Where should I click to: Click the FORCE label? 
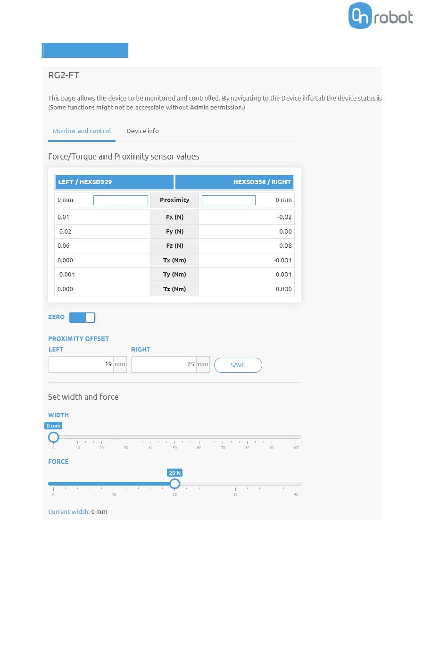(x=58, y=461)
